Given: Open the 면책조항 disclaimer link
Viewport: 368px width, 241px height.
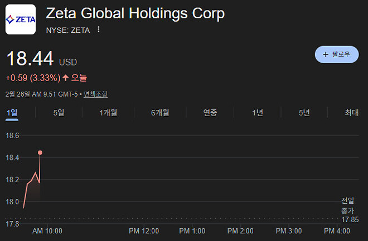Looking at the screenshot, I should pyautogui.click(x=95, y=94).
